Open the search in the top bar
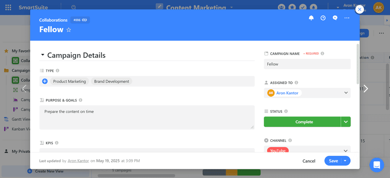This screenshot has height=178, width=390. [73, 8]
